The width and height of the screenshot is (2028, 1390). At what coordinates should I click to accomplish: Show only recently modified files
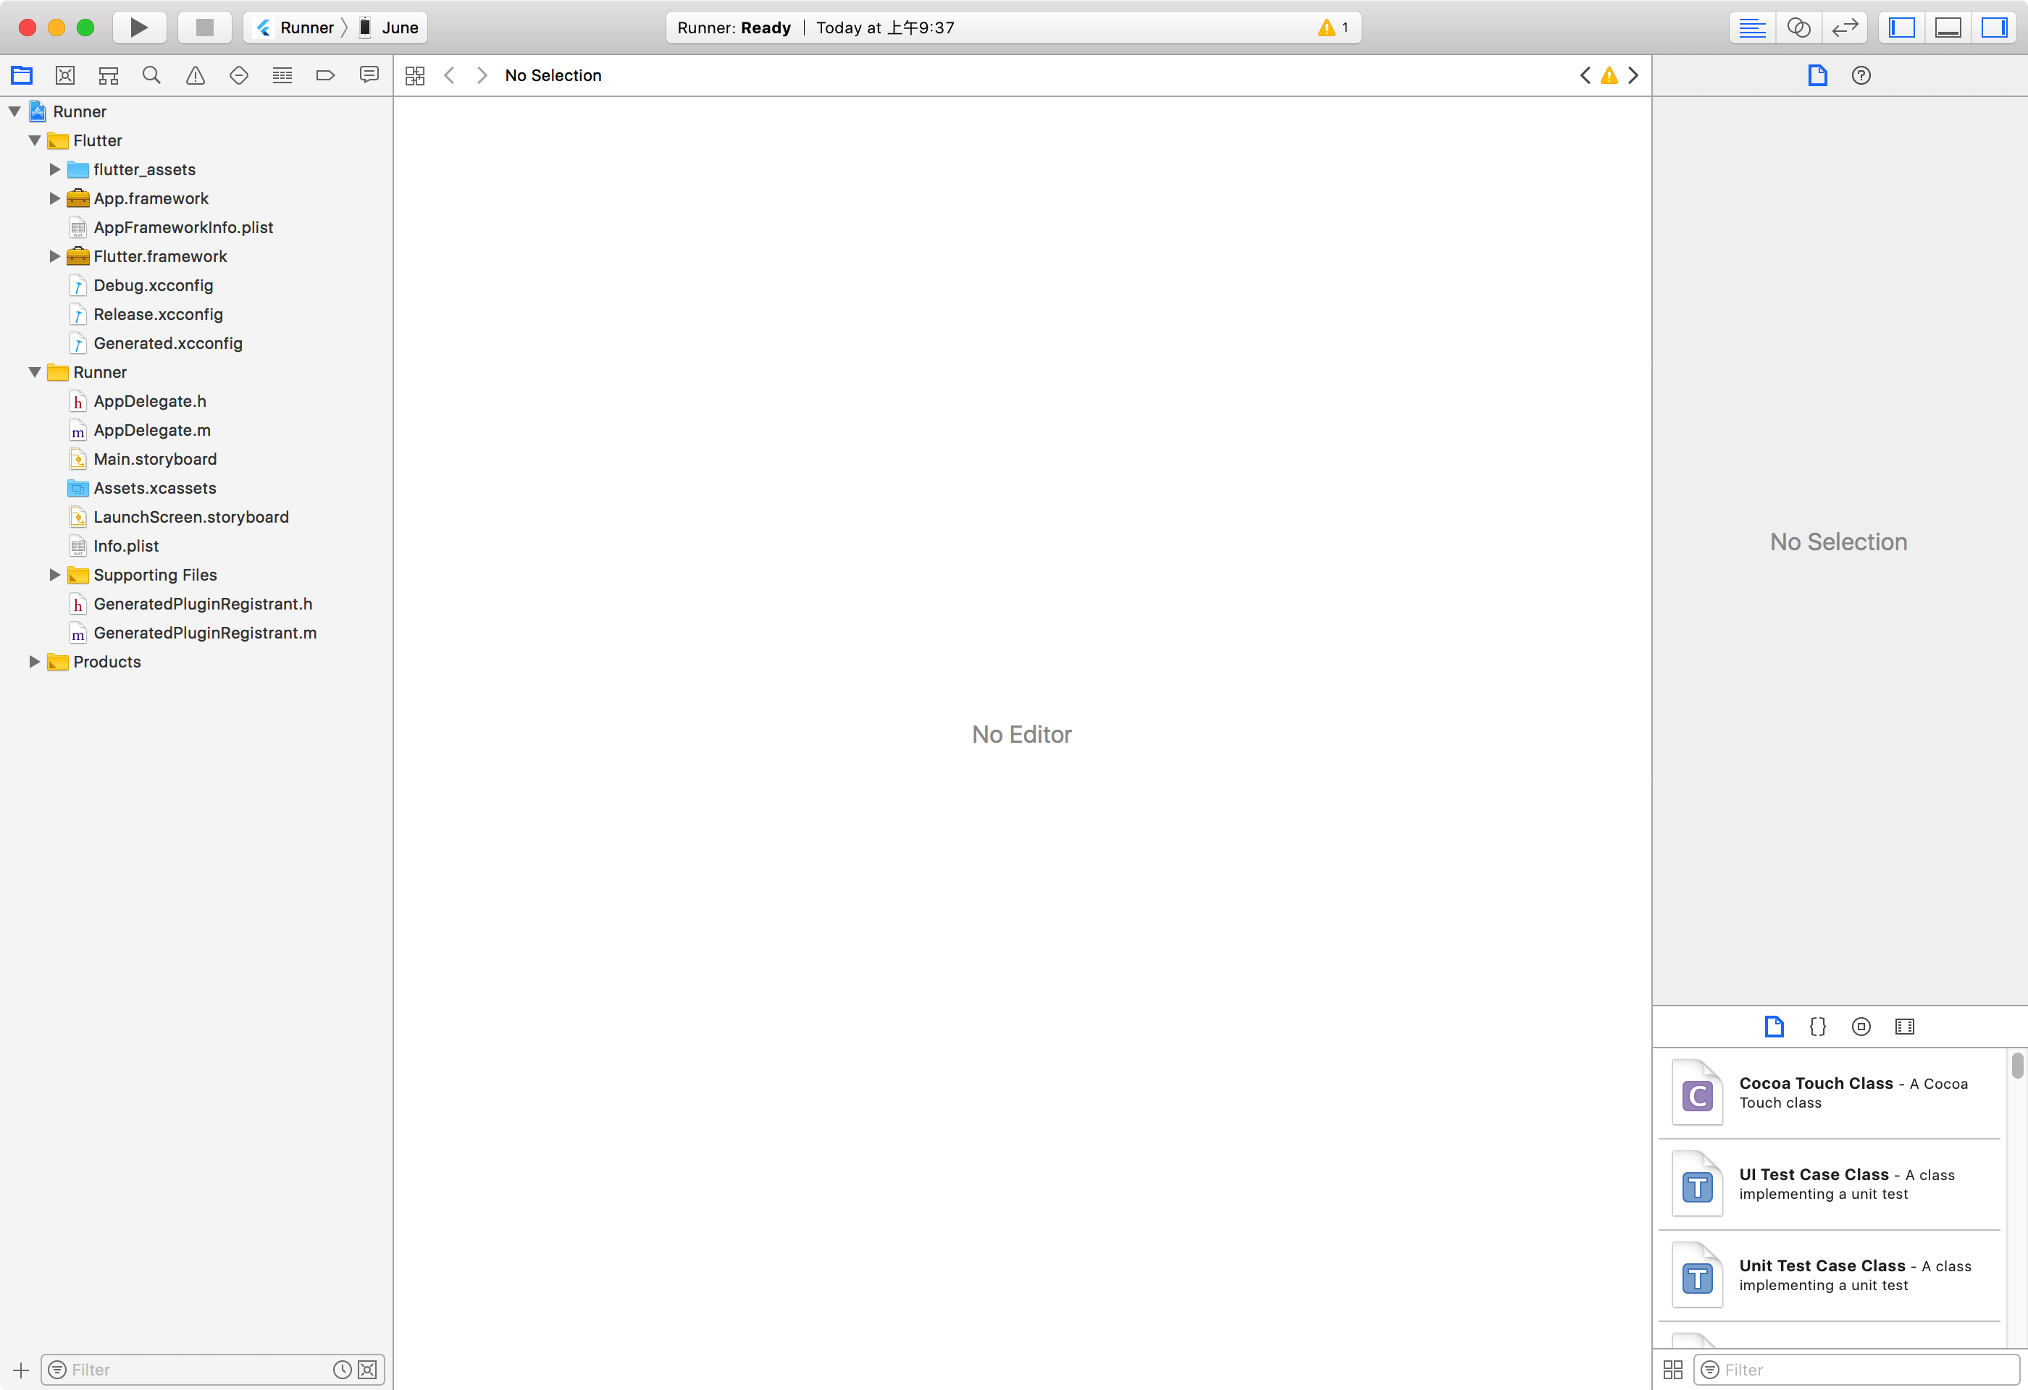342,1370
